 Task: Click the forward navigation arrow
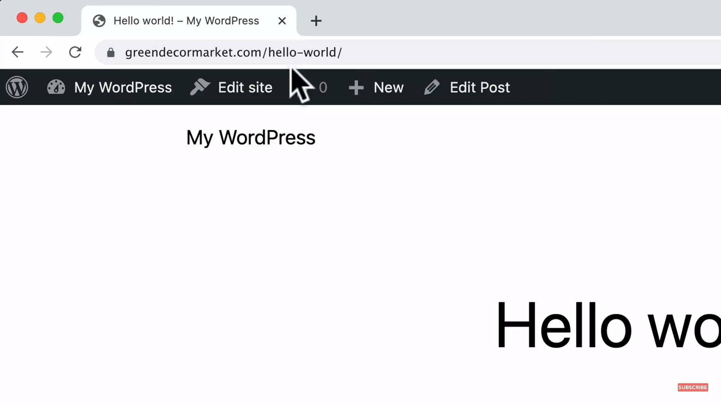tap(46, 52)
